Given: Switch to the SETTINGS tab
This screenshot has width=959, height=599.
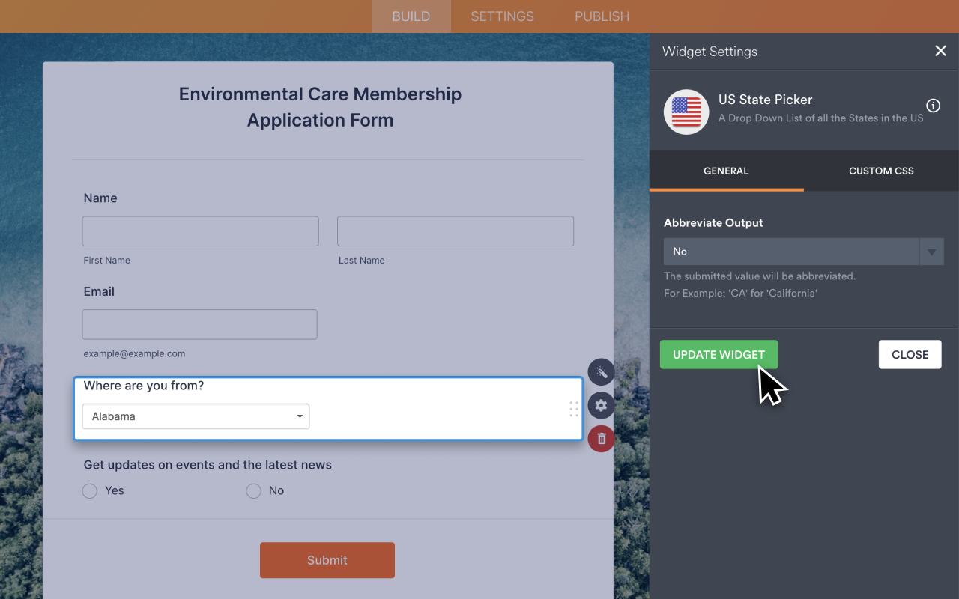Looking at the screenshot, I should (x=502, y=16).
